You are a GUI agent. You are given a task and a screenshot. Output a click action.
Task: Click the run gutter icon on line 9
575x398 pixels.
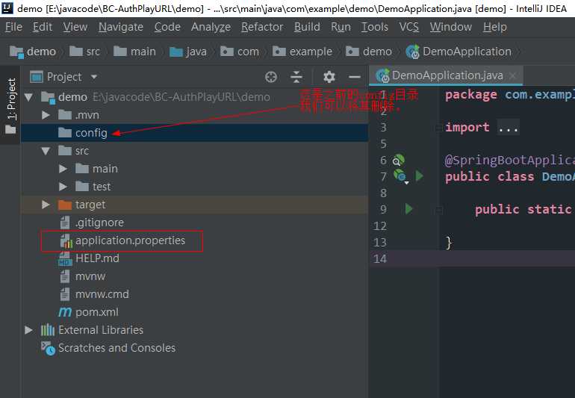pos(408,209)
